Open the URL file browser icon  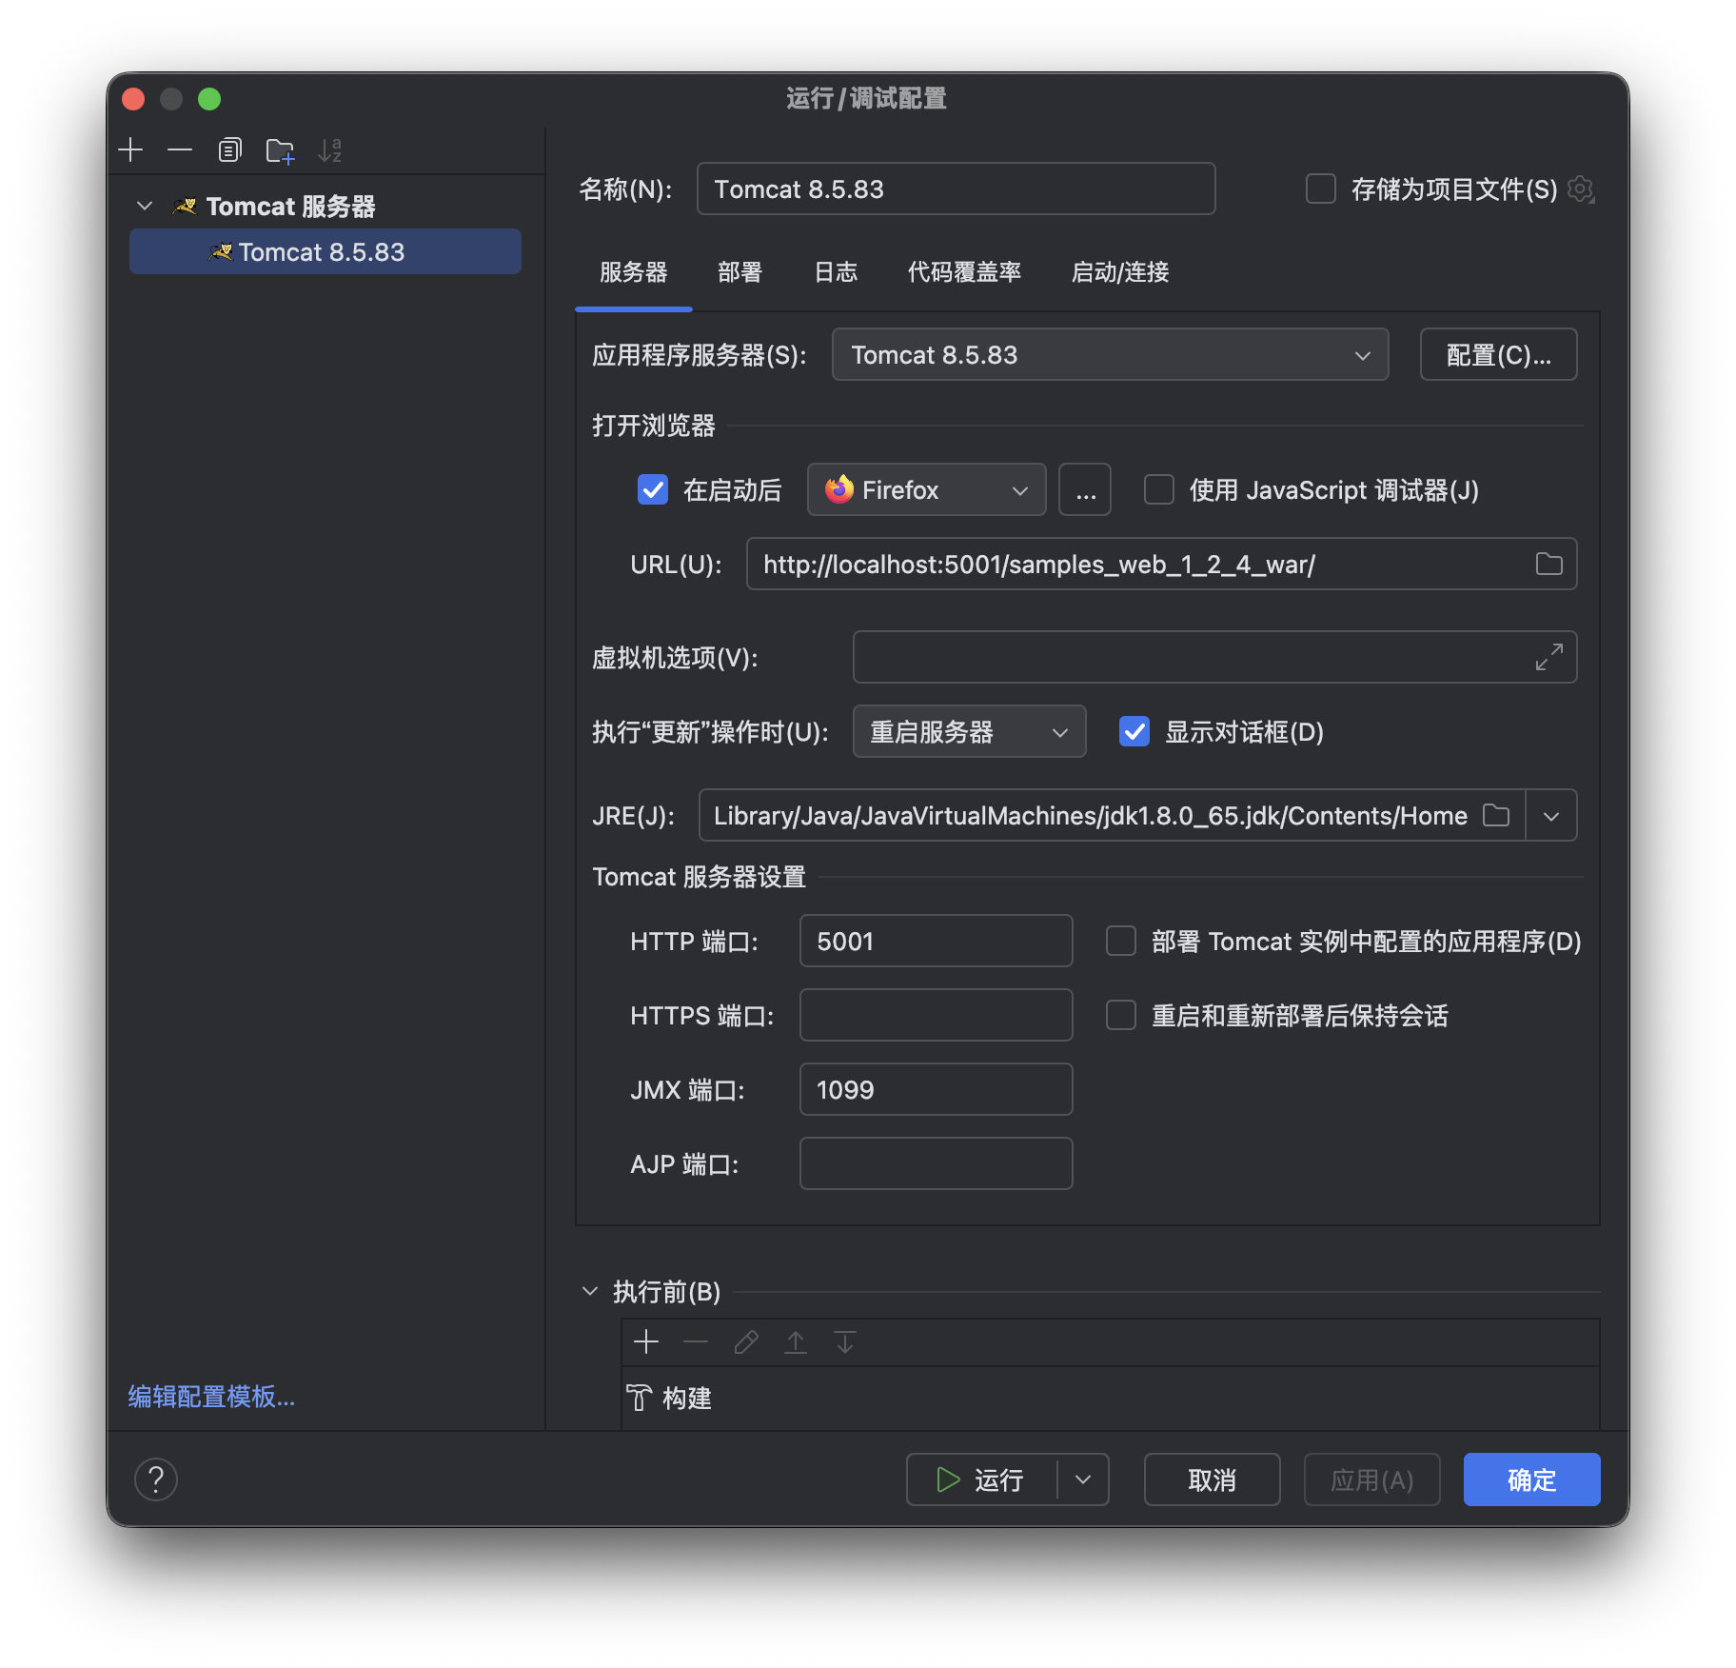point(1548,564)
